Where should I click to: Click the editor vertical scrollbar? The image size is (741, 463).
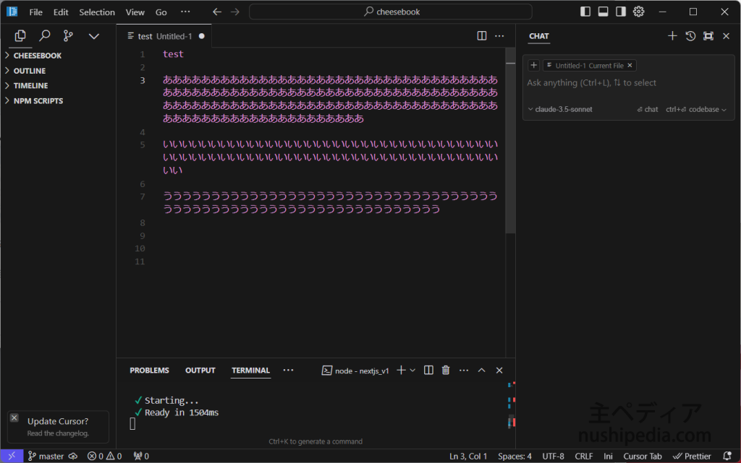pos(510,144)
